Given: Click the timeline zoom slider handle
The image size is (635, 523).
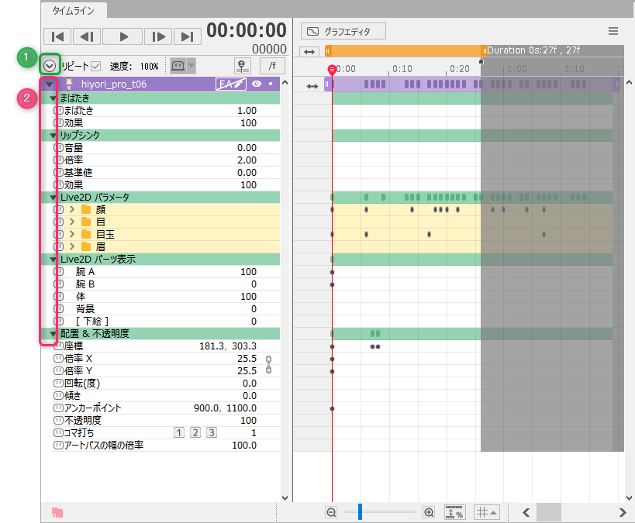Looking at the screenshot, I should click(x=360, y=512).
